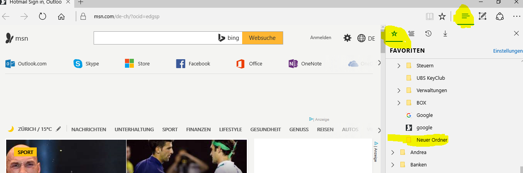Open the msn settings gear
The image size is (523, 173).
pos(347,38)
